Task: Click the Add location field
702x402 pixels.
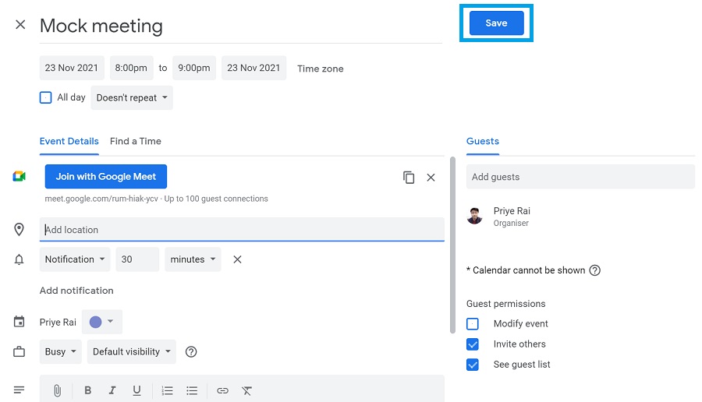Action: (242, 229)
